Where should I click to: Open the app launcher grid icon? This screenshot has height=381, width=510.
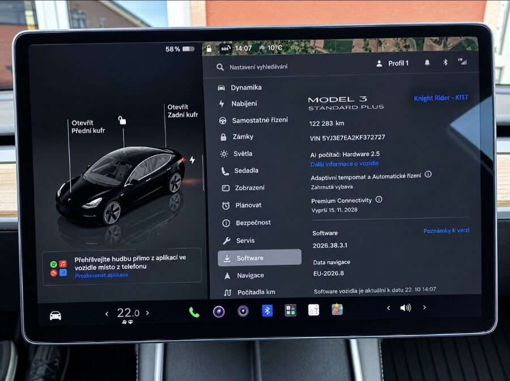[x=291, y=310]
